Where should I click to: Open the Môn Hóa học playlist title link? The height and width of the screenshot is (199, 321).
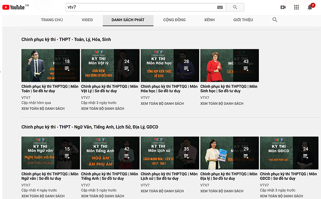click(x=169, y=89)
